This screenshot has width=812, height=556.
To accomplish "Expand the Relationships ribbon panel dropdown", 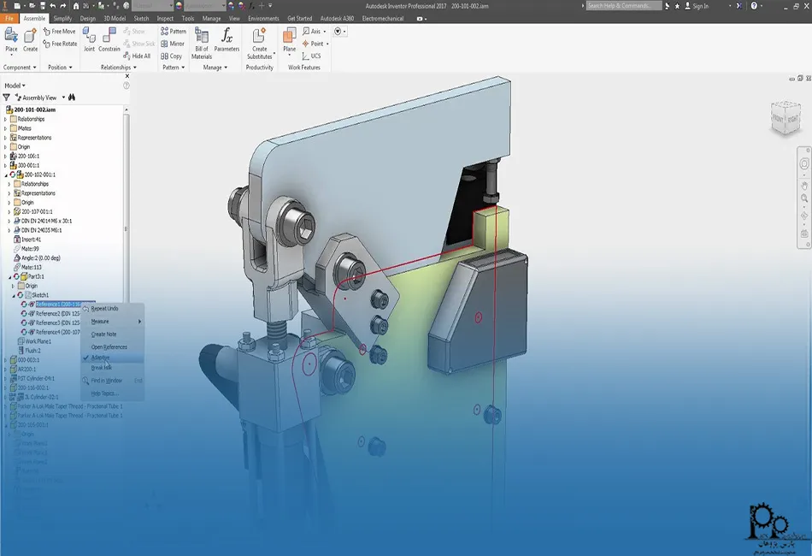I will (x=134, y=68).
